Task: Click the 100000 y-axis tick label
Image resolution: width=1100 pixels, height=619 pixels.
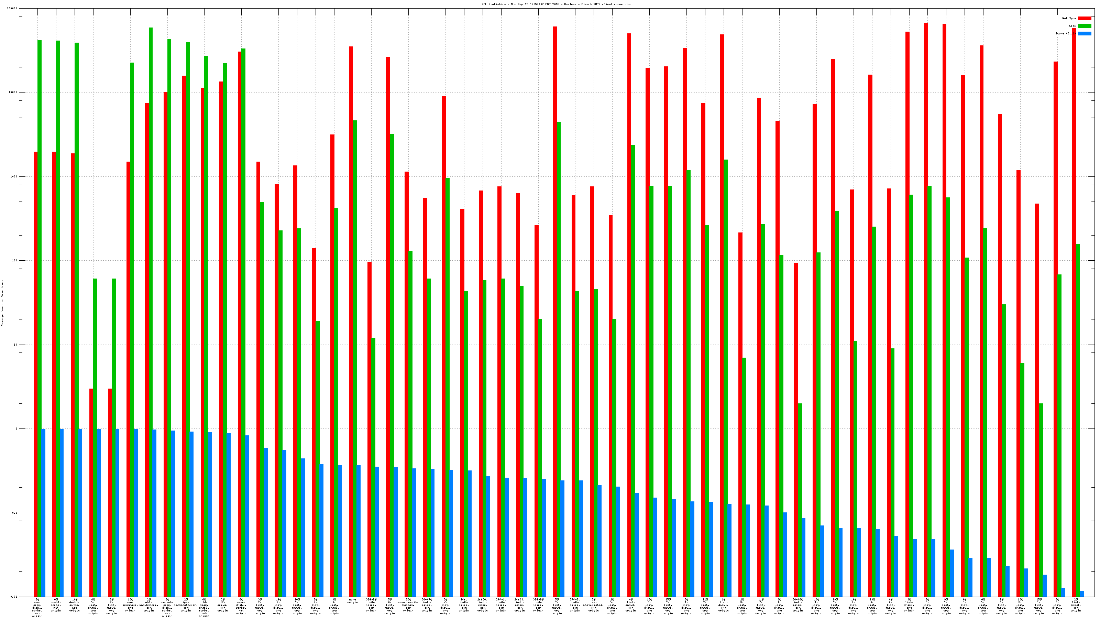Action: 12,9
